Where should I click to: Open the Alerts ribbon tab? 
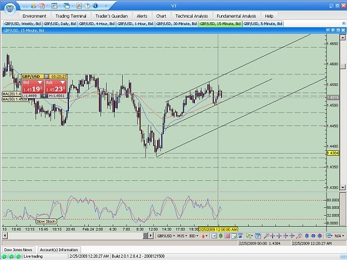point(142,16)
